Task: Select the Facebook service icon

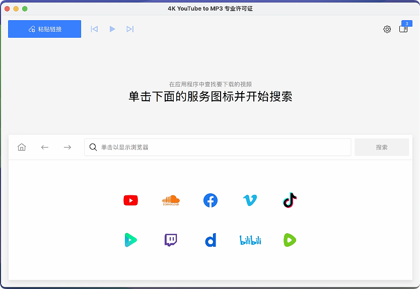Action: (x=211, y=200)
